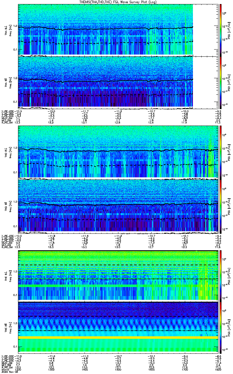Click the 1700 time tick label
The width and height of the screenshot is (233, 374).
point(185,369)
